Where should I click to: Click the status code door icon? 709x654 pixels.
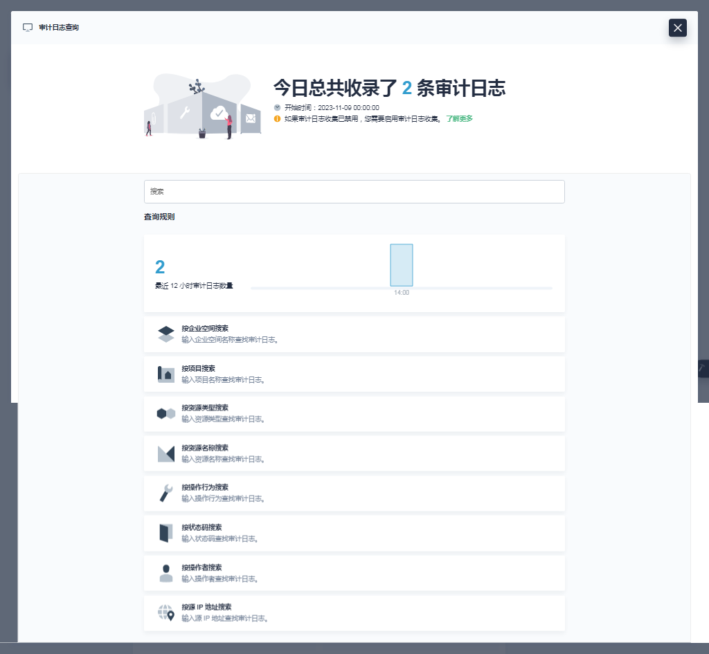coord(166,534)
